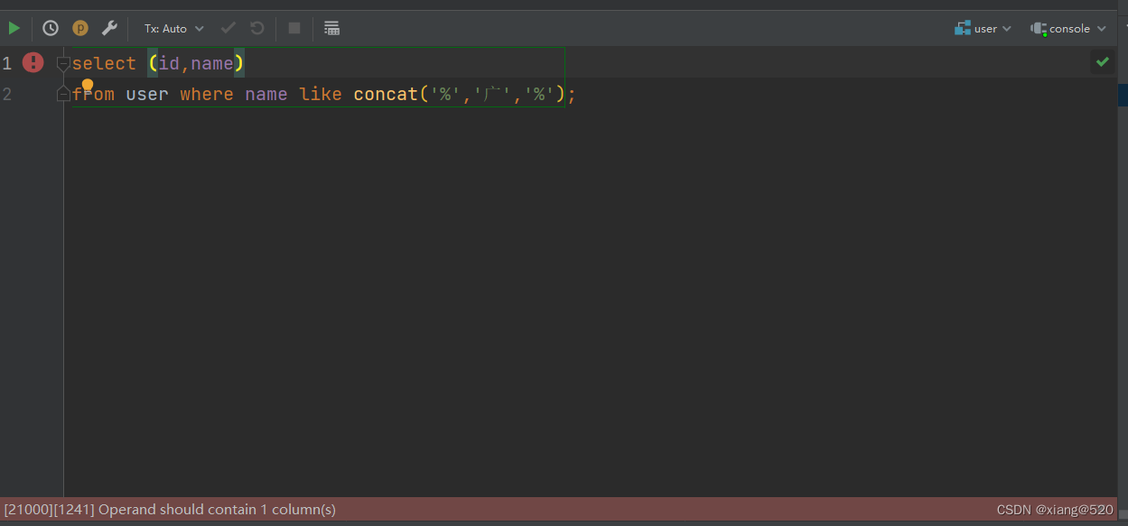Click the error message 'Operand should contain 1 column(s)'
The image size is (1128, 526).
[217, 510]
